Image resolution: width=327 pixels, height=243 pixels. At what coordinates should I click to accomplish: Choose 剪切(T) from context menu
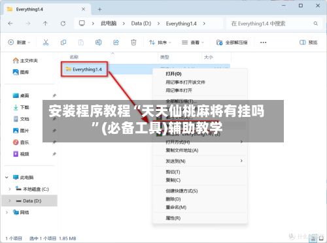click(x=173, y=172)
